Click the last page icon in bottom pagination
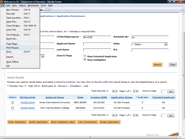This screenshot has width=185, height=139. click(x=137, y=115)
